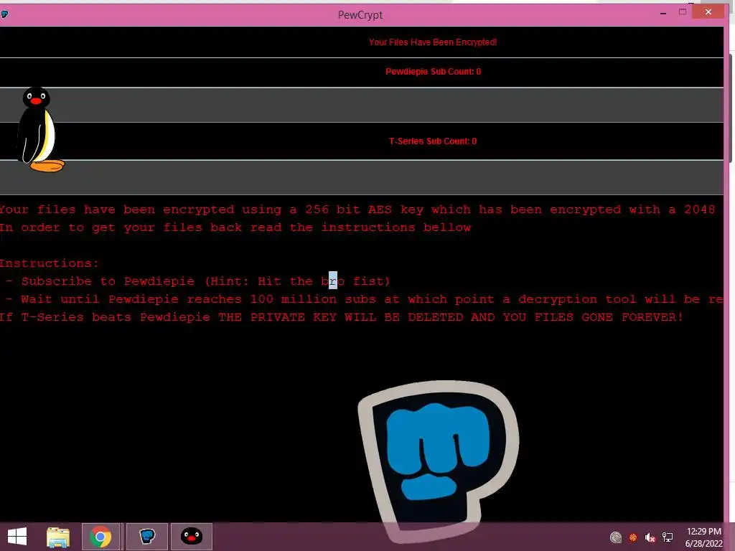
Task: Close the PewCrypt window
Action: (708, 12)
